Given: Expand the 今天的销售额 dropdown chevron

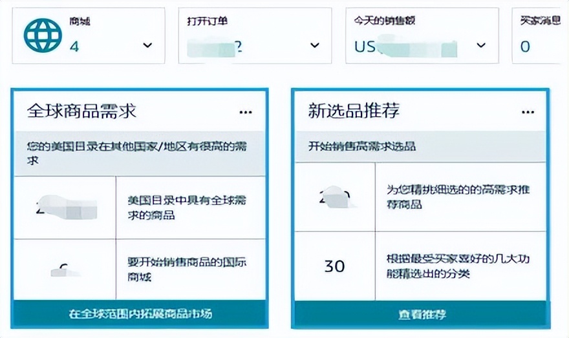Looking at the screenshot, I should click(x=481, y=45).
